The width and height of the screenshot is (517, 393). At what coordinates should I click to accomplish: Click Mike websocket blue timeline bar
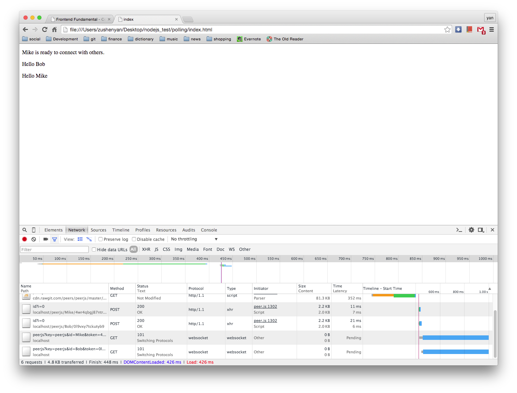click(456, 338)
